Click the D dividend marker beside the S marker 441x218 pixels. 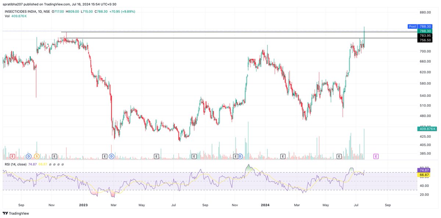[29, 157]
